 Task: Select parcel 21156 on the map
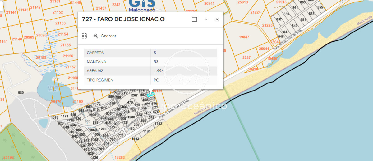(x=68, y=56)
